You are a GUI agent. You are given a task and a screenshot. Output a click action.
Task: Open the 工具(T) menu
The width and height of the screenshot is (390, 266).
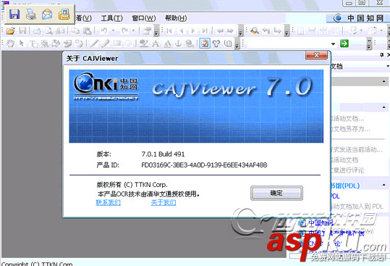tap(111, 18)
